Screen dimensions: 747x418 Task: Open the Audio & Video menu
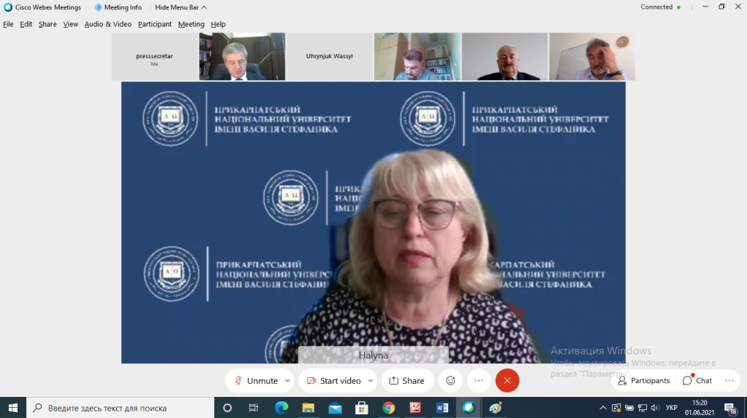coord(108,24)
